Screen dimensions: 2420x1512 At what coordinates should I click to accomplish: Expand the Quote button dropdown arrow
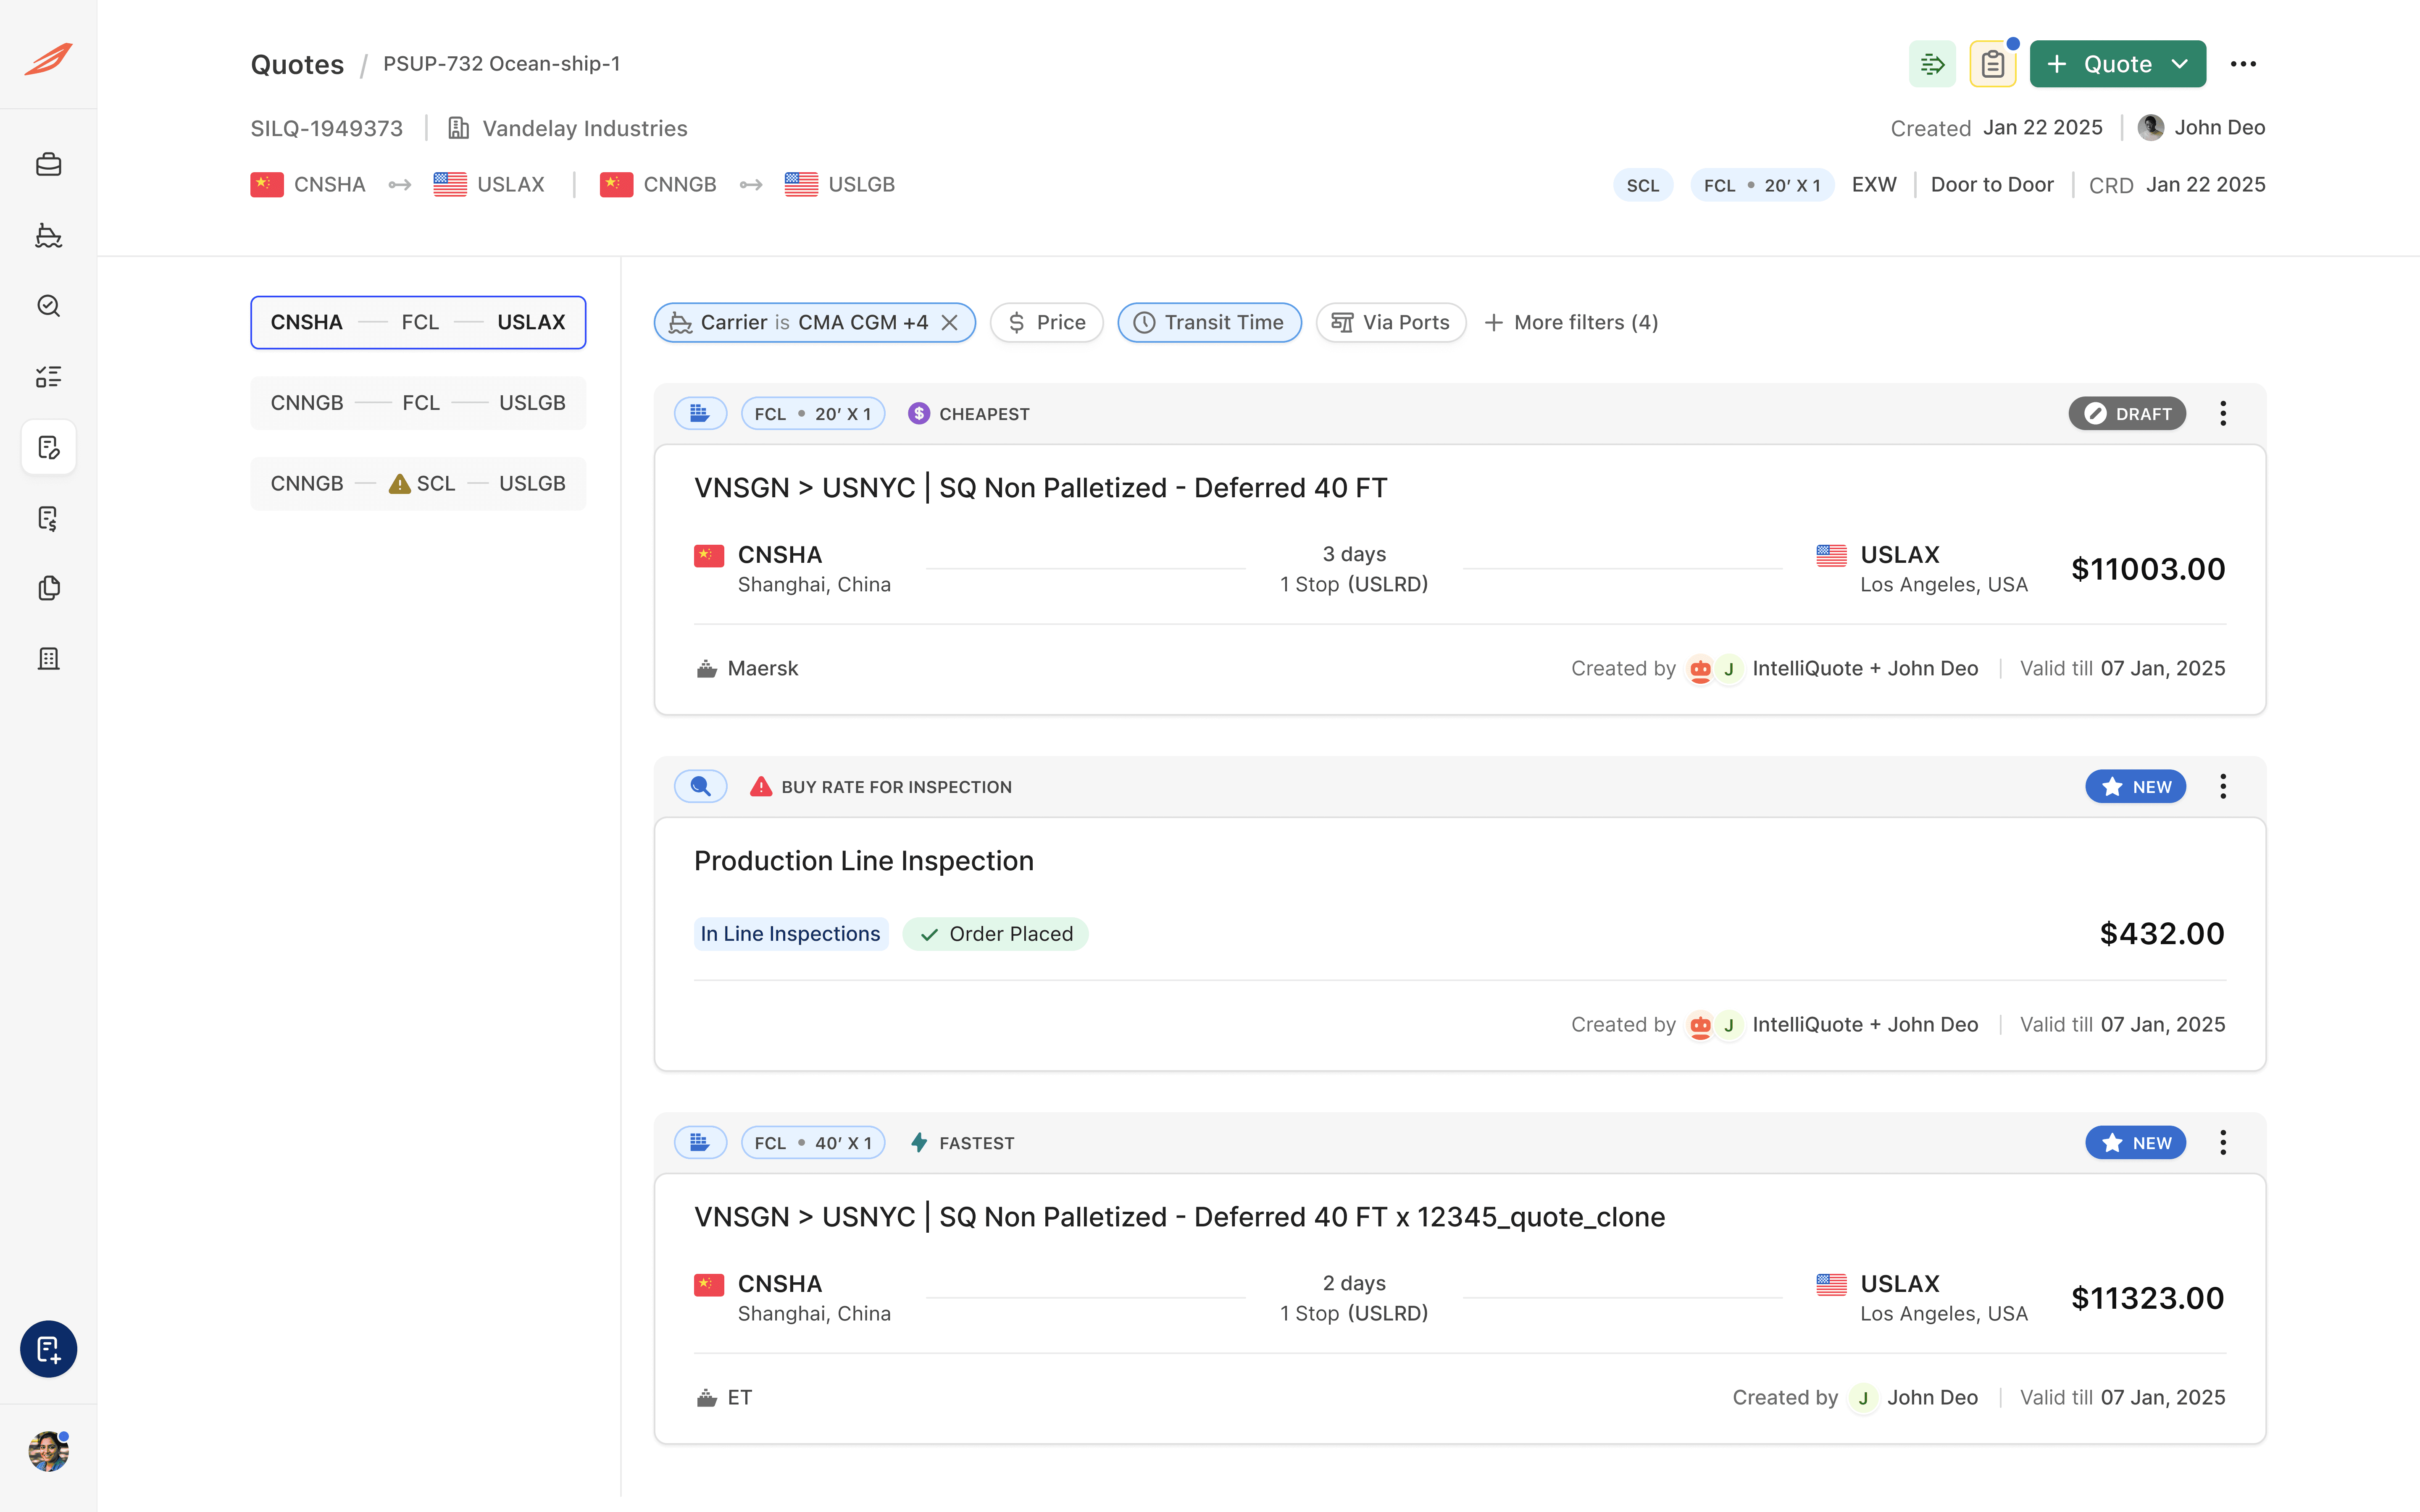(2180, 64)
